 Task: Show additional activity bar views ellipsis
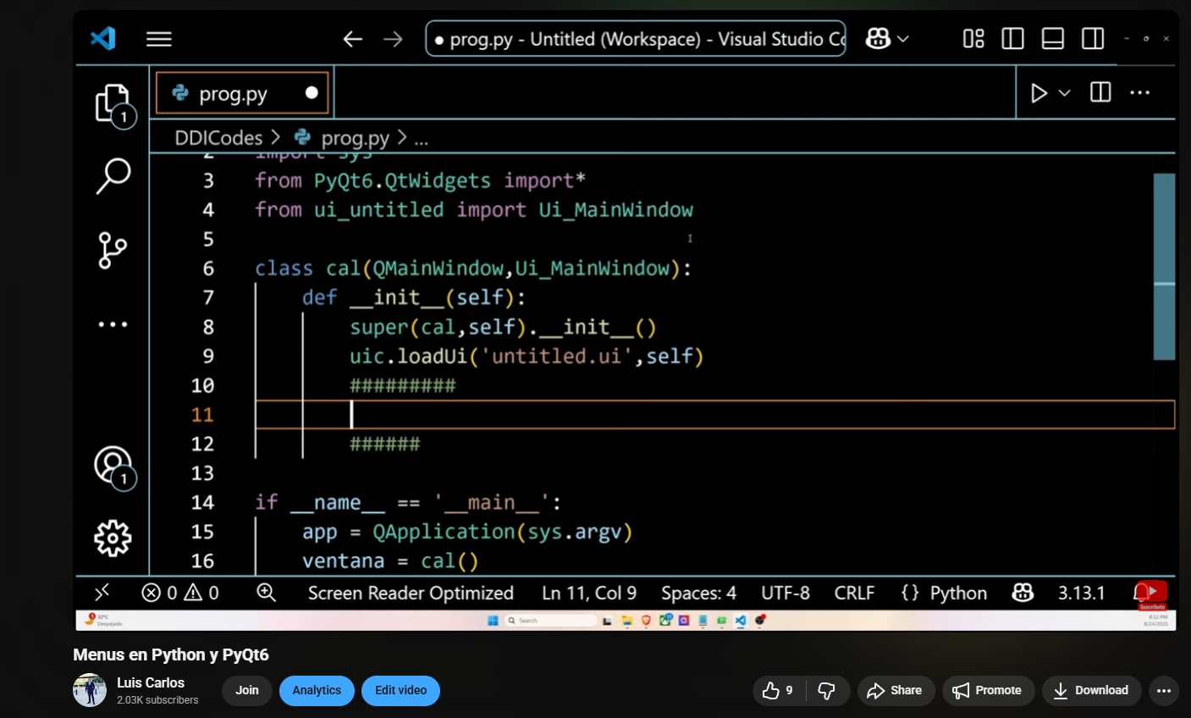tap(113, 324)
